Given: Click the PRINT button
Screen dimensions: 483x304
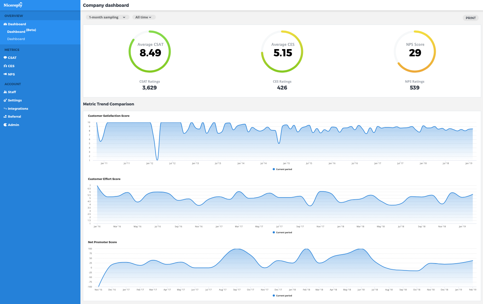Looking at the screenshot, I should coord(470,18).
